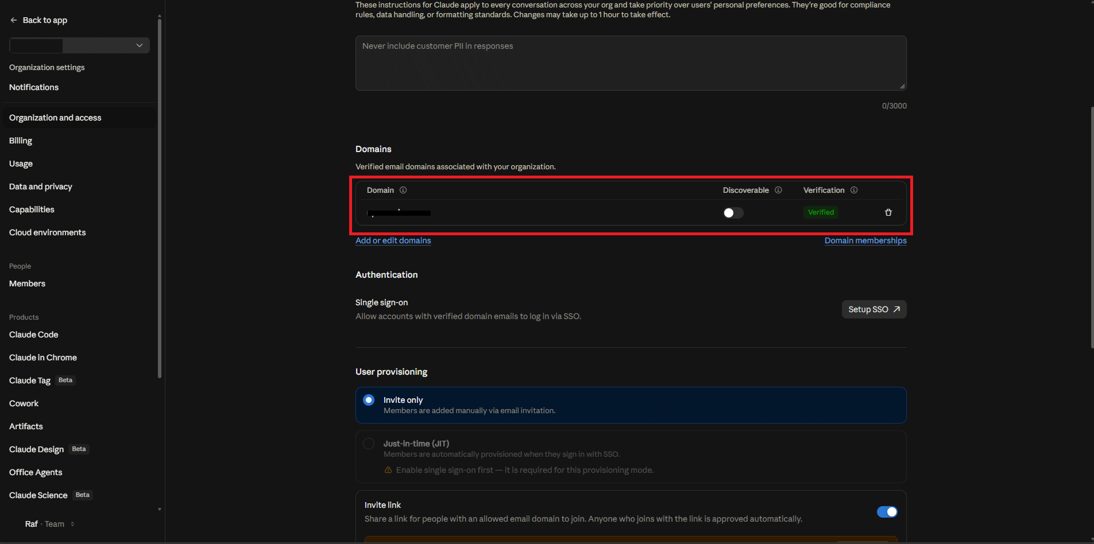The height and width of the screenshot is (544, 1094).
Task: Click the warning icon in Just-in-time option
Action: click(388, 470)
